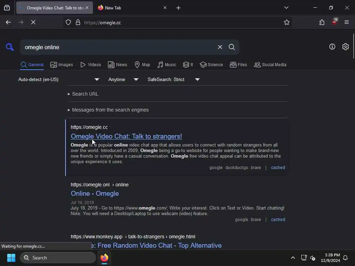The height and width of the screenshot is (266, 355).
Task: Select the General search category
Action: tap(32, 65)
